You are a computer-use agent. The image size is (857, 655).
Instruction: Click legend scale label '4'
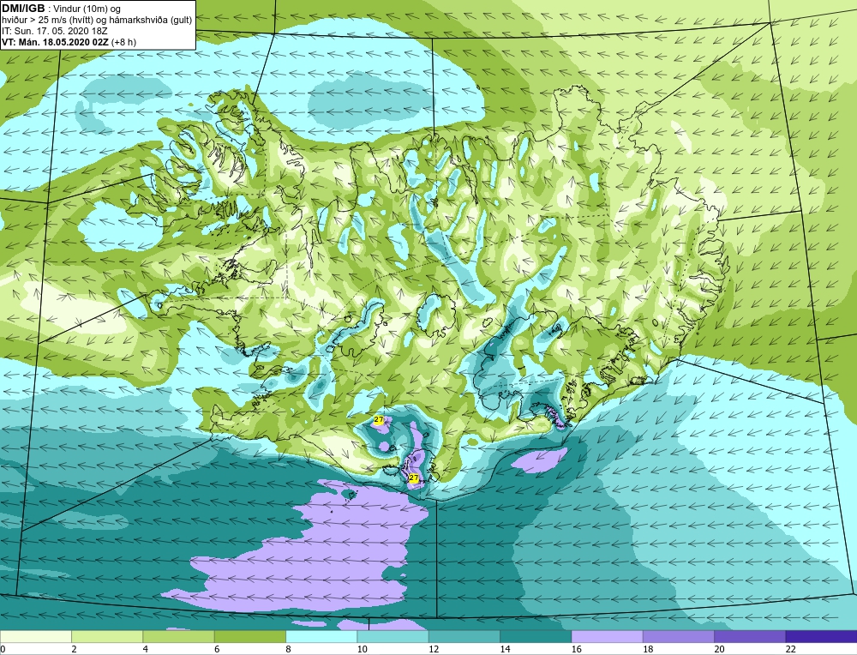146,649
